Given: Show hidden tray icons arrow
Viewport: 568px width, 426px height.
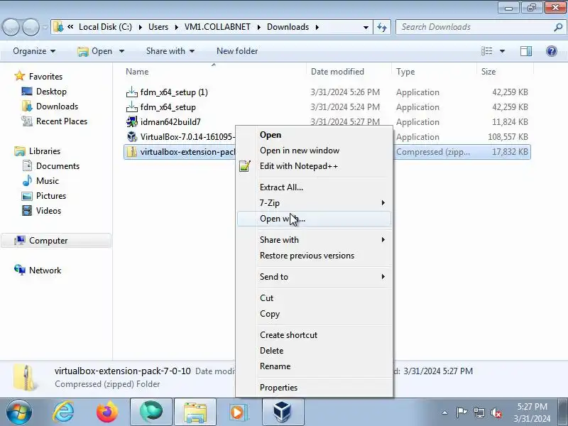Looking at the screenshot, I should coord(445,413).
